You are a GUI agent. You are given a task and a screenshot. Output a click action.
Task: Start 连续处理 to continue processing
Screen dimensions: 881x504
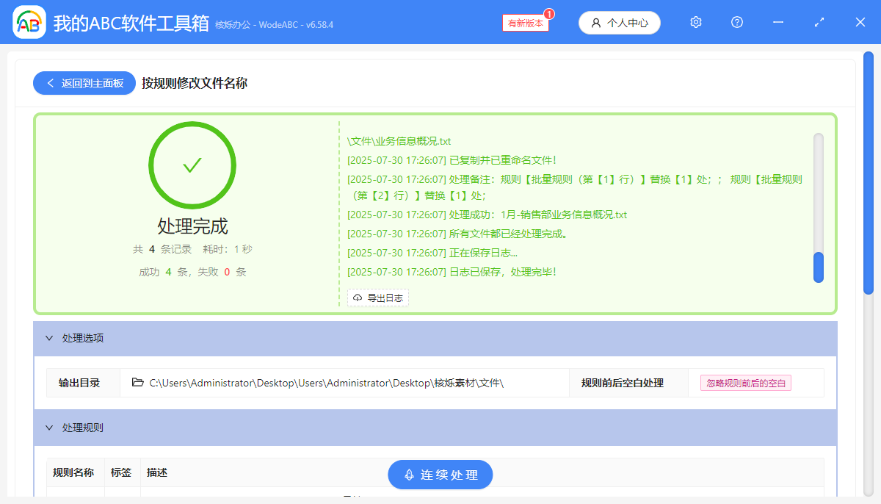440,475
